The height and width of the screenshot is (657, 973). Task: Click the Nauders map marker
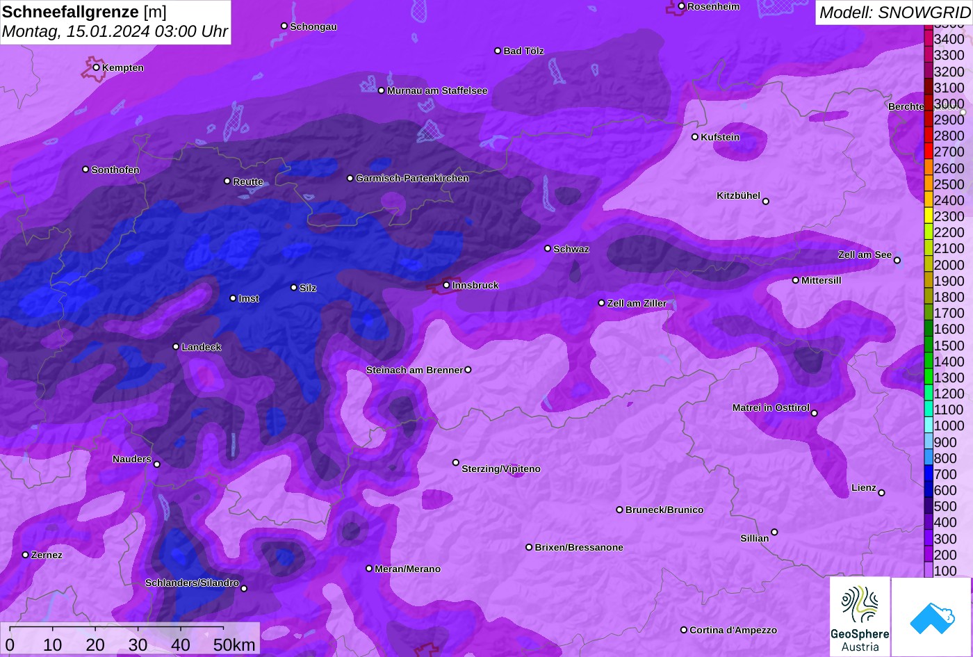pos(157,464)
